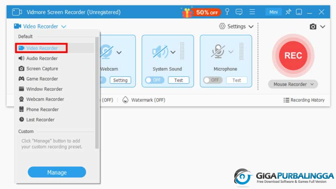Click the Watermark droplet icon
336x189 pixels.
125,100
